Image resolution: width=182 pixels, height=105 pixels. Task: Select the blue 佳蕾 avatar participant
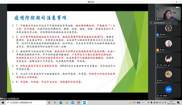[x=168, y=89]
